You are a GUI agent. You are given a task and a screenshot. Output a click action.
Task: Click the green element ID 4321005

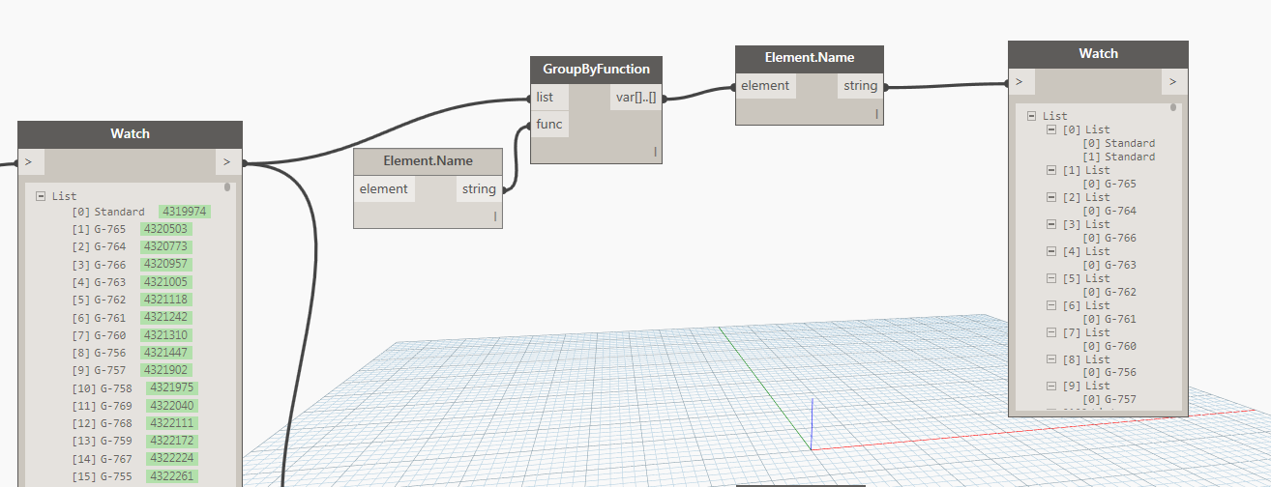(x=165, y=282)
